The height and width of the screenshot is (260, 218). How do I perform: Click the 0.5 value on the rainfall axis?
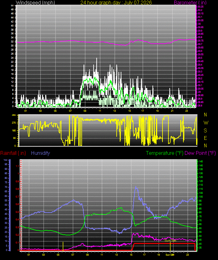[x=17, y=212]
